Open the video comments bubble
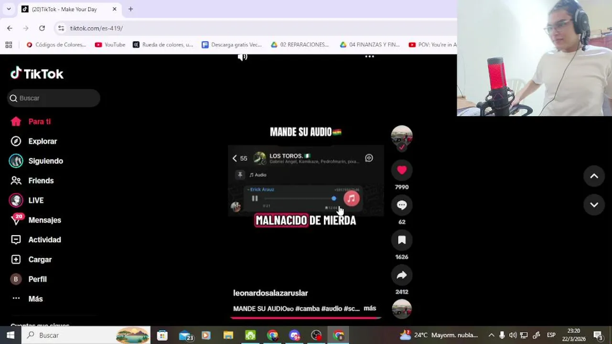Screen dimensions: 612x344 click(x=402, y=205)
